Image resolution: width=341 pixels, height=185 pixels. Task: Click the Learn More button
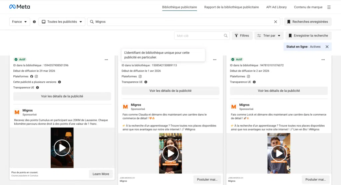(101, 174)
